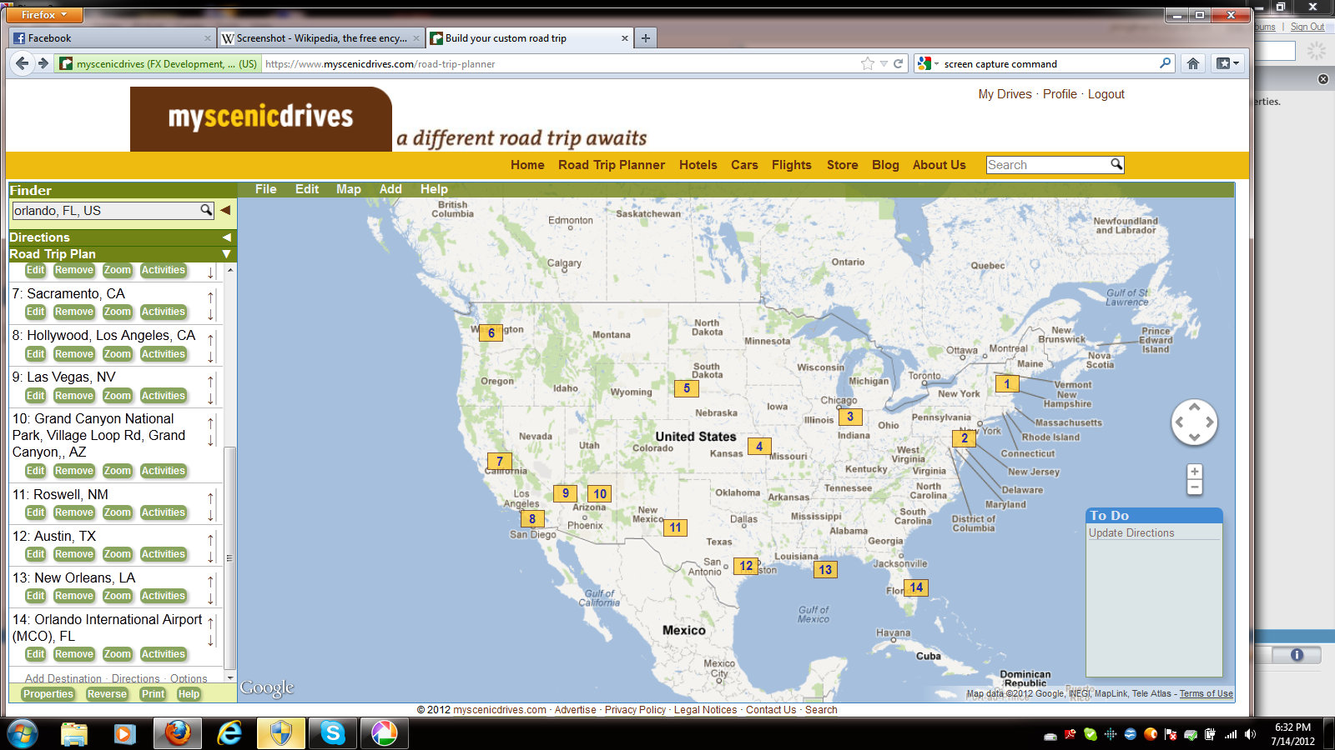Click the map zoom out minus button
Screen dimensions: 1335x750
(x=1194, y=487)
